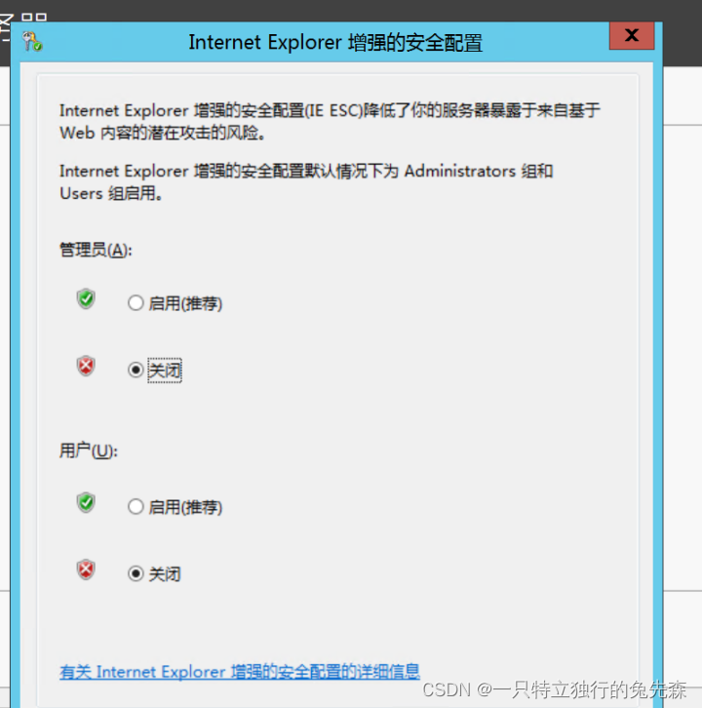The height and width of the screenshot is (708, 702).
Task: Click the 启用(推荐) label text under 用户
Action: [x=185, y=507]
